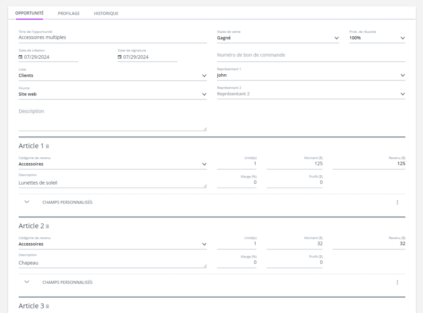423x313 pixels.
Task: Open the Représentant 1 dropdown
Action: [x=311, y=76]
